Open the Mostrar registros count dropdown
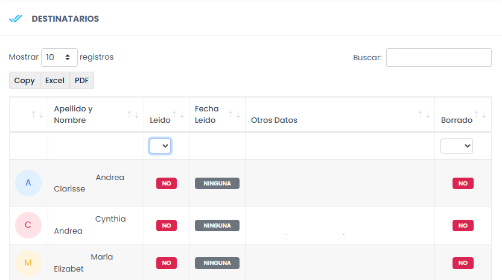The width and height of the screenshot is (502, 280). (59, 57)
